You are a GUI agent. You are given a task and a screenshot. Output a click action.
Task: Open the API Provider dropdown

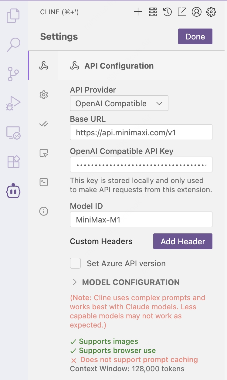click(119, 103)
